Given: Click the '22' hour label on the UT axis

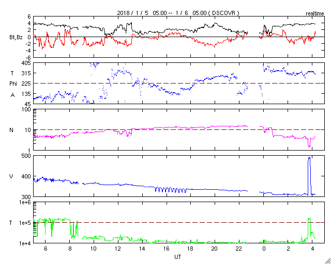Looking at the screenshot, I should pos(239,249).
